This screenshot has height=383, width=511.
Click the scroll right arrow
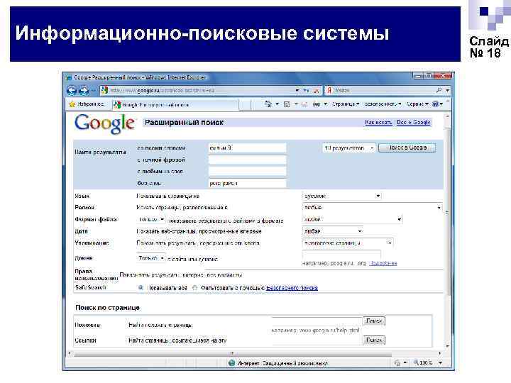pos(440,353)
